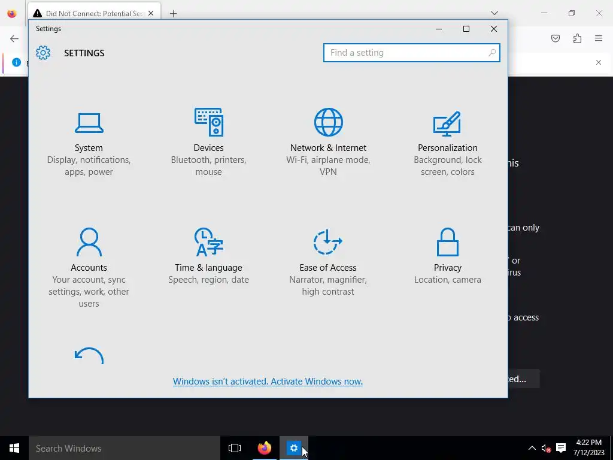Screen dimensions: 613x460
Task: Click the Settings gear taskbar icon
Action: click(x=293, y=448)
